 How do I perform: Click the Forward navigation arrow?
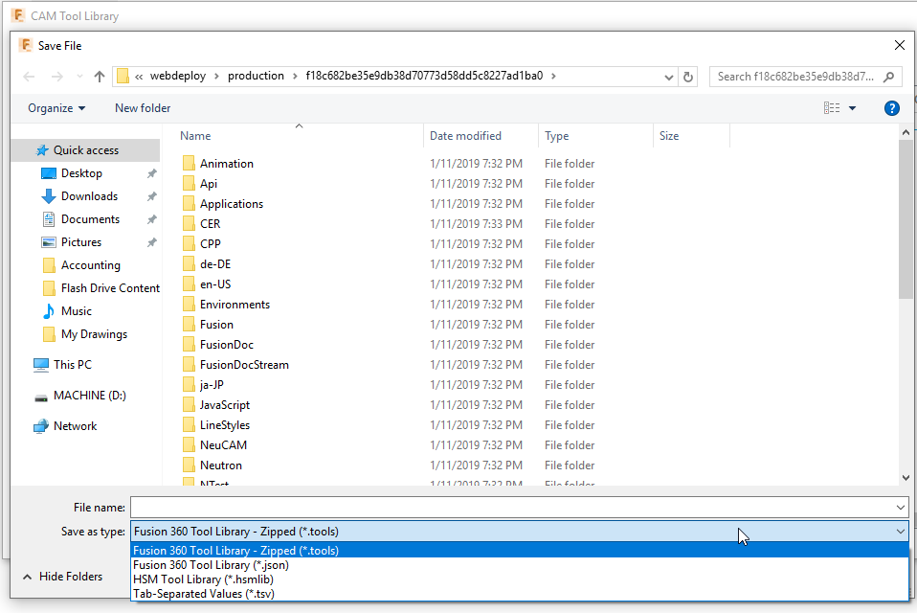coord(56,76)
